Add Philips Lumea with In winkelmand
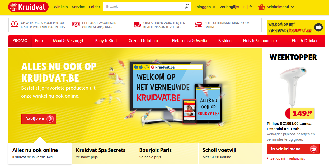Viewport: 329px width, 168px height. point(293,149)
